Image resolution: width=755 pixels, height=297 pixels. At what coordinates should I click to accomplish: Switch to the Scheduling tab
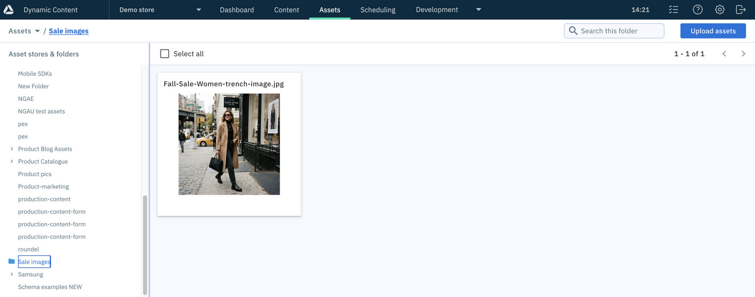coord(378,10)
